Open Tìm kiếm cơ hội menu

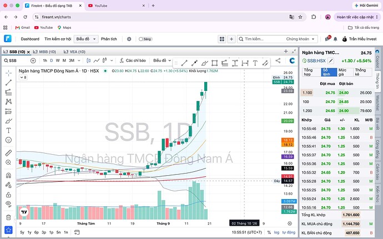(58, 39)
